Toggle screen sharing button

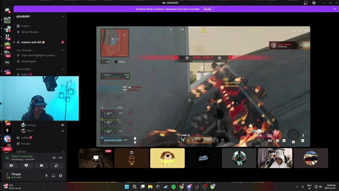click(26, 166)
